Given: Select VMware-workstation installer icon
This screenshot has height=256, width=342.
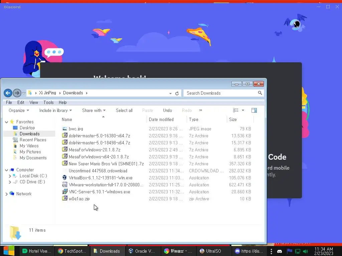Looking at the screenshot, I should pos(64,185).
